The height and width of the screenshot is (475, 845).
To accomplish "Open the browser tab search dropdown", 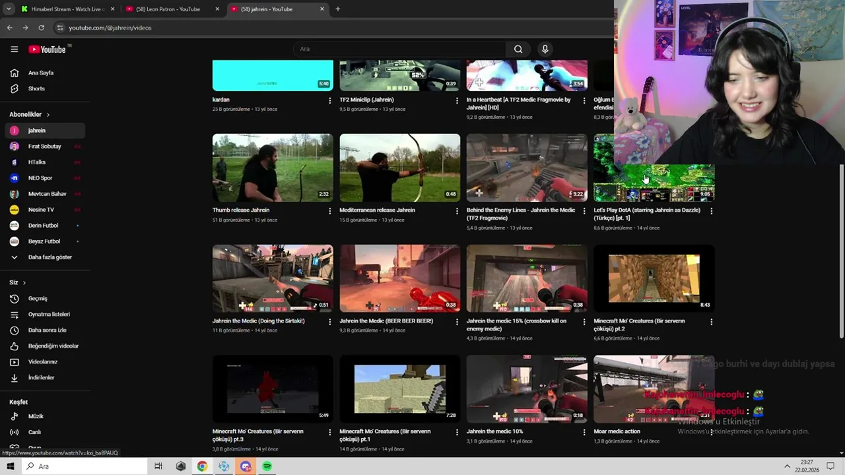I will pos(9,9).
